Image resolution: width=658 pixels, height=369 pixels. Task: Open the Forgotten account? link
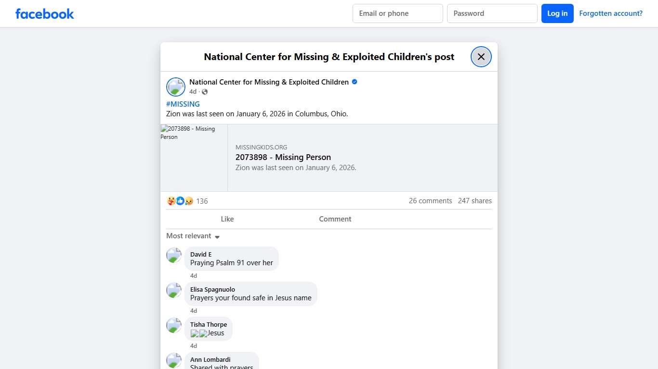coord(611,13)
